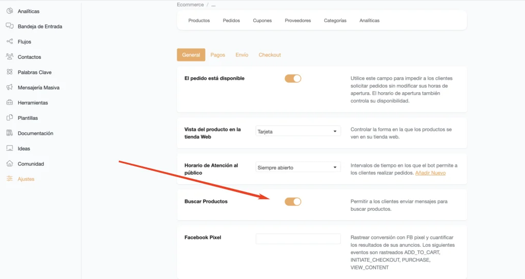Screen dimensions: 525x279
Task: Open the Cupones section
Action: (262, 20)
